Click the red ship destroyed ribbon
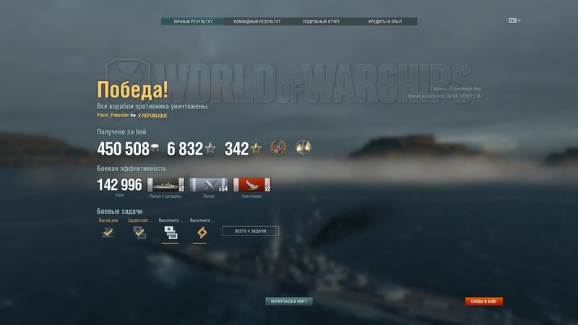578x325 pixels. tap(251, 185)
